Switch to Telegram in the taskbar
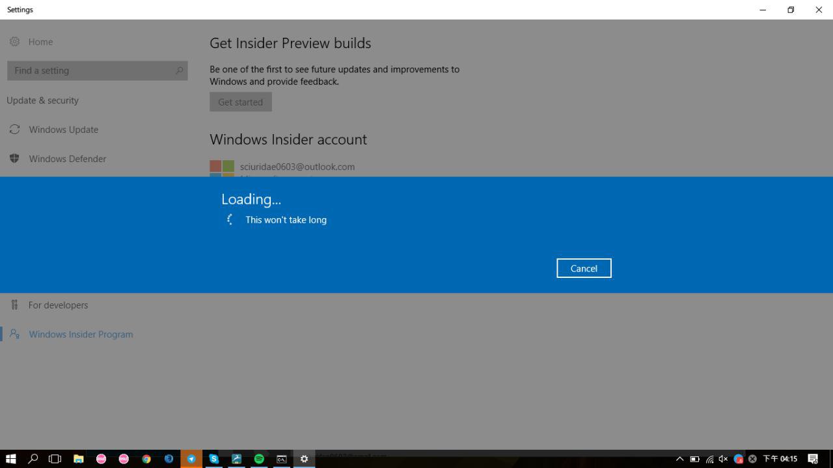This screenshot has width=833, height=468. [x=191, y=459]
